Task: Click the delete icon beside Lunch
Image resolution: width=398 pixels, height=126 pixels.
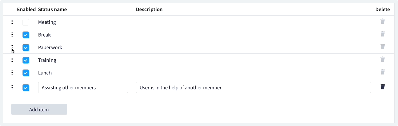Action: (x=383, y=72)
